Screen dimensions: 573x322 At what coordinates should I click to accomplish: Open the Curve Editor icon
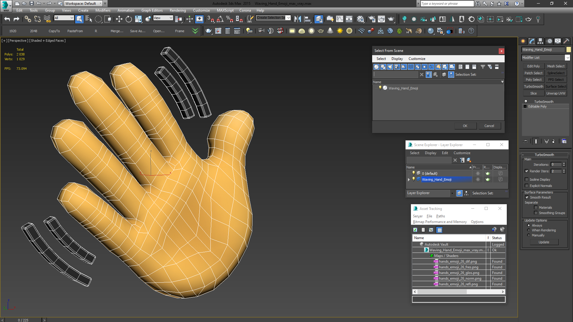340,19
